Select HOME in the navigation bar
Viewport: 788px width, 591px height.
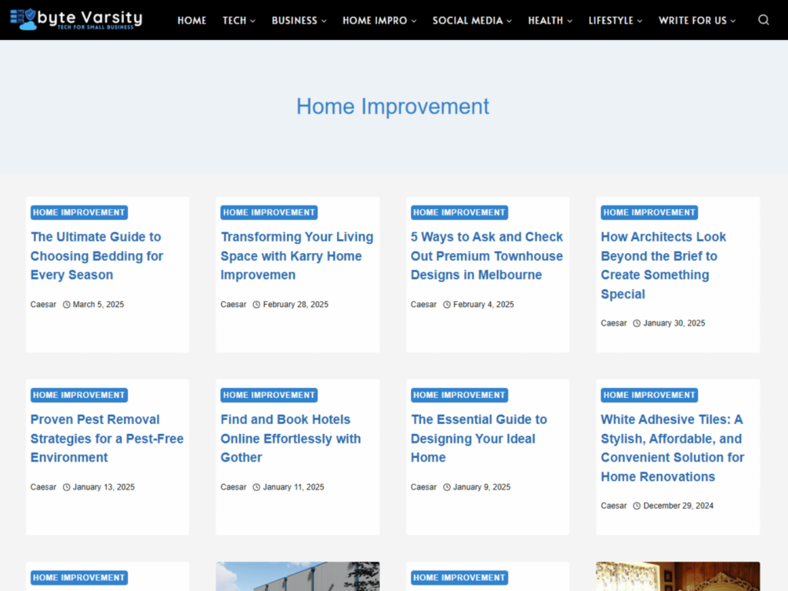[x=192, y=21]
